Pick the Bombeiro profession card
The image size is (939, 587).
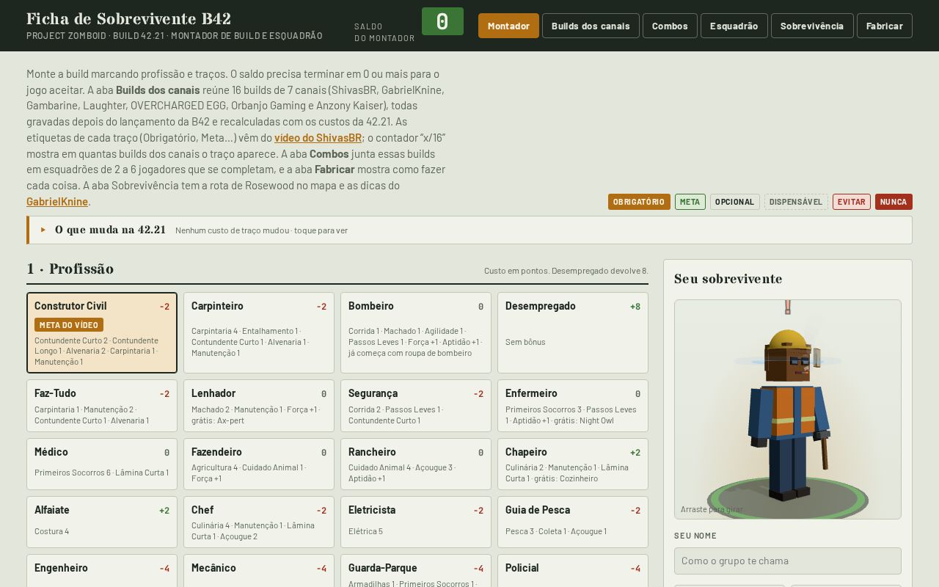(x=416, y=332)
